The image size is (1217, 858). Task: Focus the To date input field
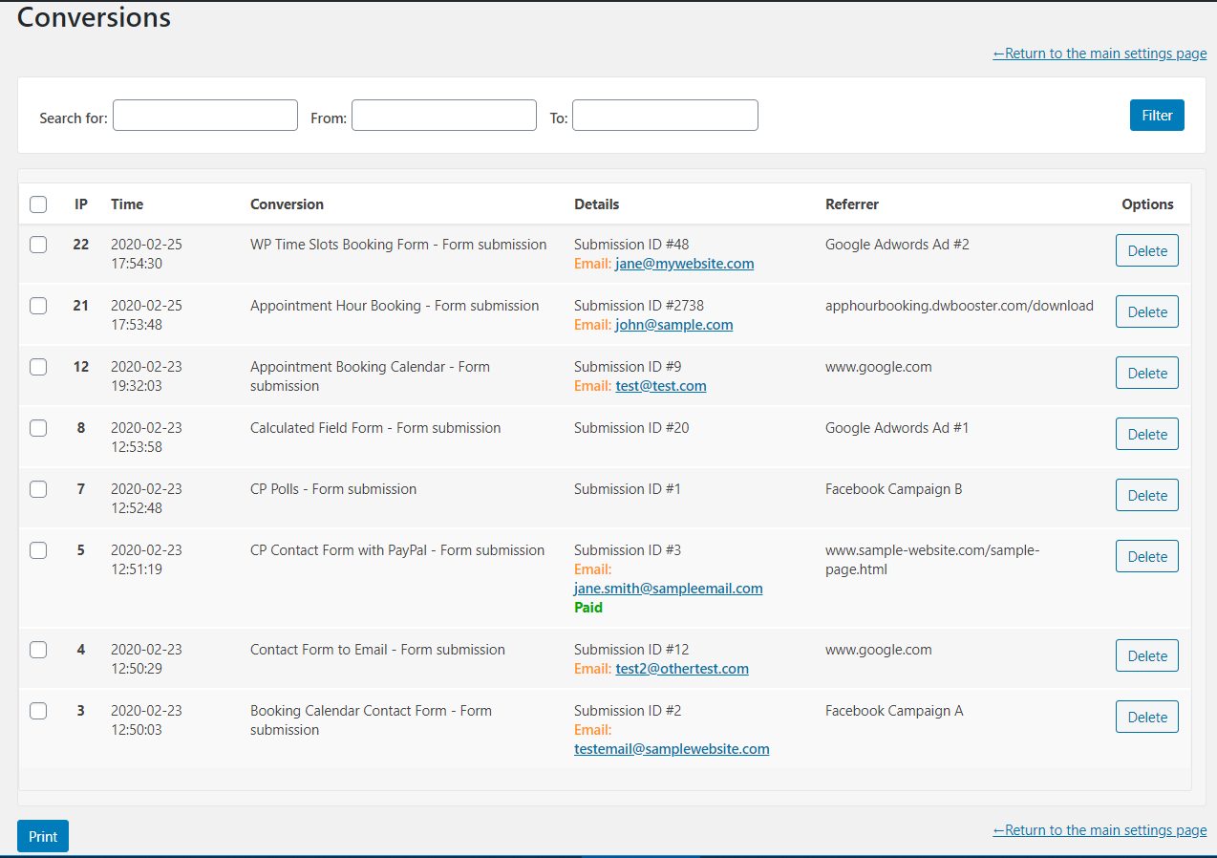click(x=665, y=115)
